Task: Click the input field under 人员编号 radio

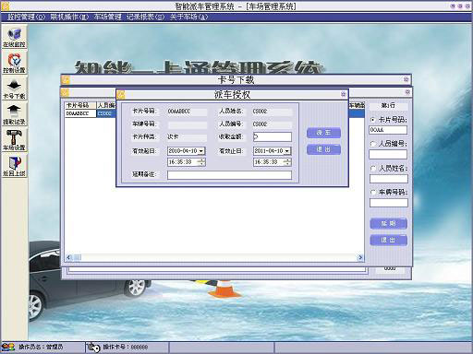Action: coord(388,154)
